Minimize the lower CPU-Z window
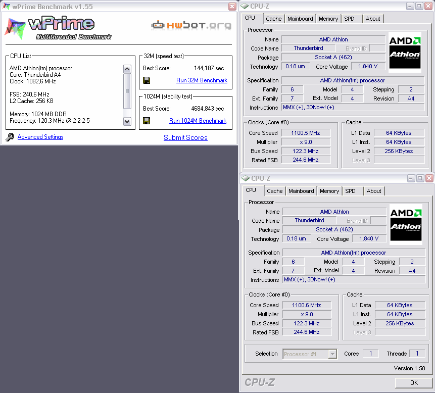435x393 pixels. [411, 178]
